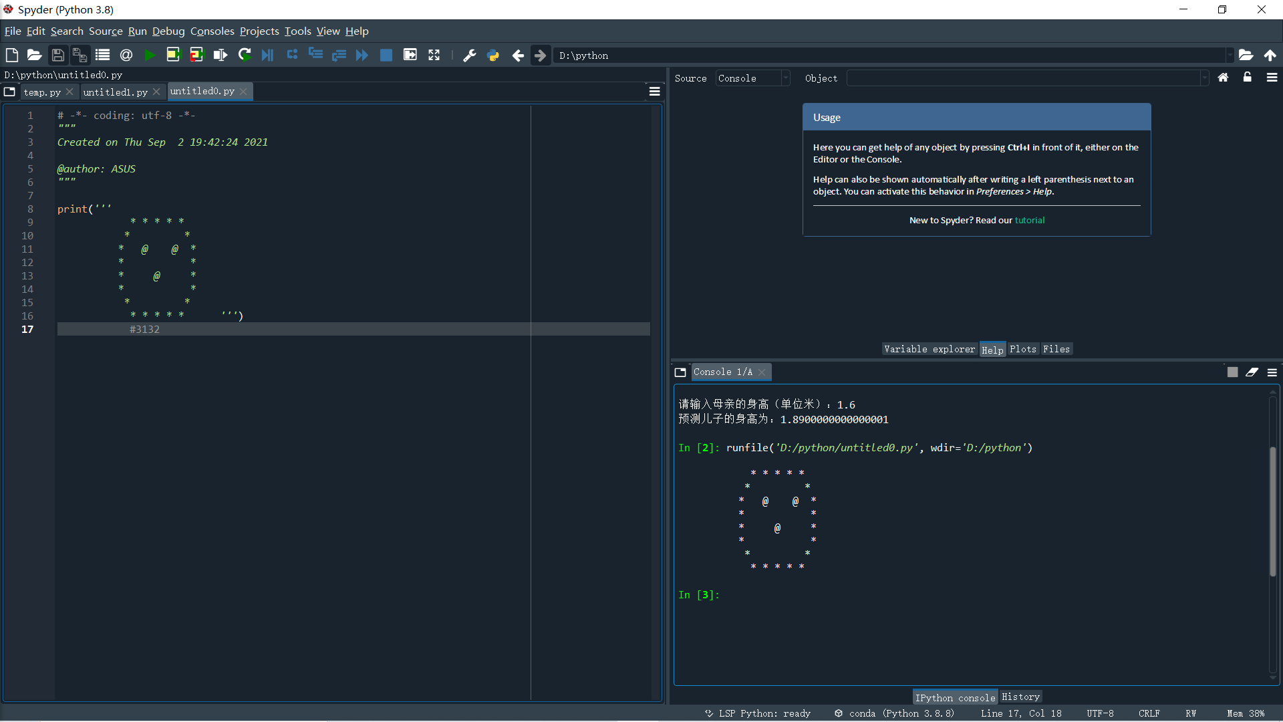This screenshot has width=1283, height=722.
Task: Click the New file icon
Action: [11, 55]
